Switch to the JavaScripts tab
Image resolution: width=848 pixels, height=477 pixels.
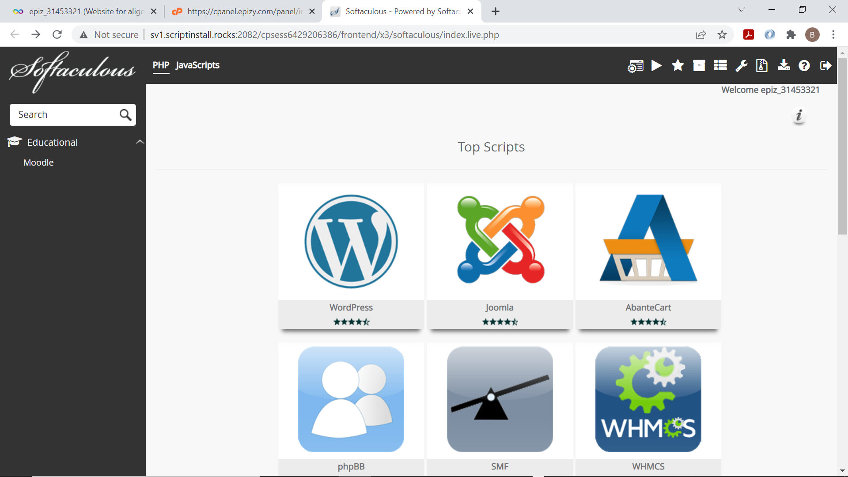197,65
